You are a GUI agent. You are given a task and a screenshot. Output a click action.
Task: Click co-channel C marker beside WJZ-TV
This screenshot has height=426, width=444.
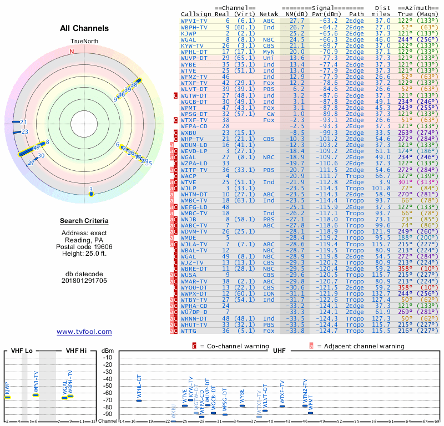(175, 263)
